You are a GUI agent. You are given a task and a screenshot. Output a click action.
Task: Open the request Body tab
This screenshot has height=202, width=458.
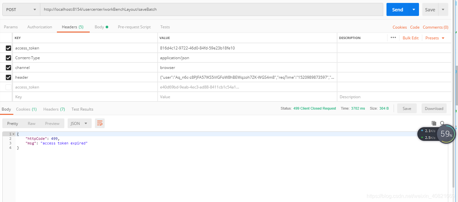[x=101, y=27]
